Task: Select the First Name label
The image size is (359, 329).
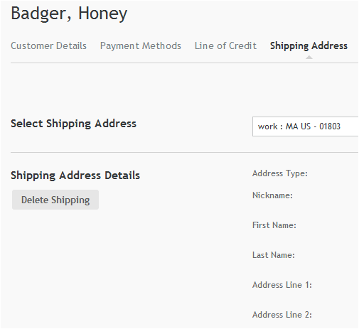Action: [x=274, y=225]
